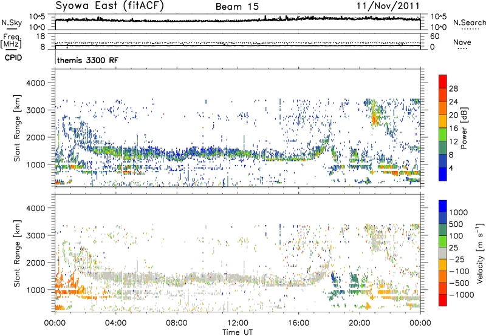
Task: Click the '12:00' time axis label
Action: pos(238,323)
